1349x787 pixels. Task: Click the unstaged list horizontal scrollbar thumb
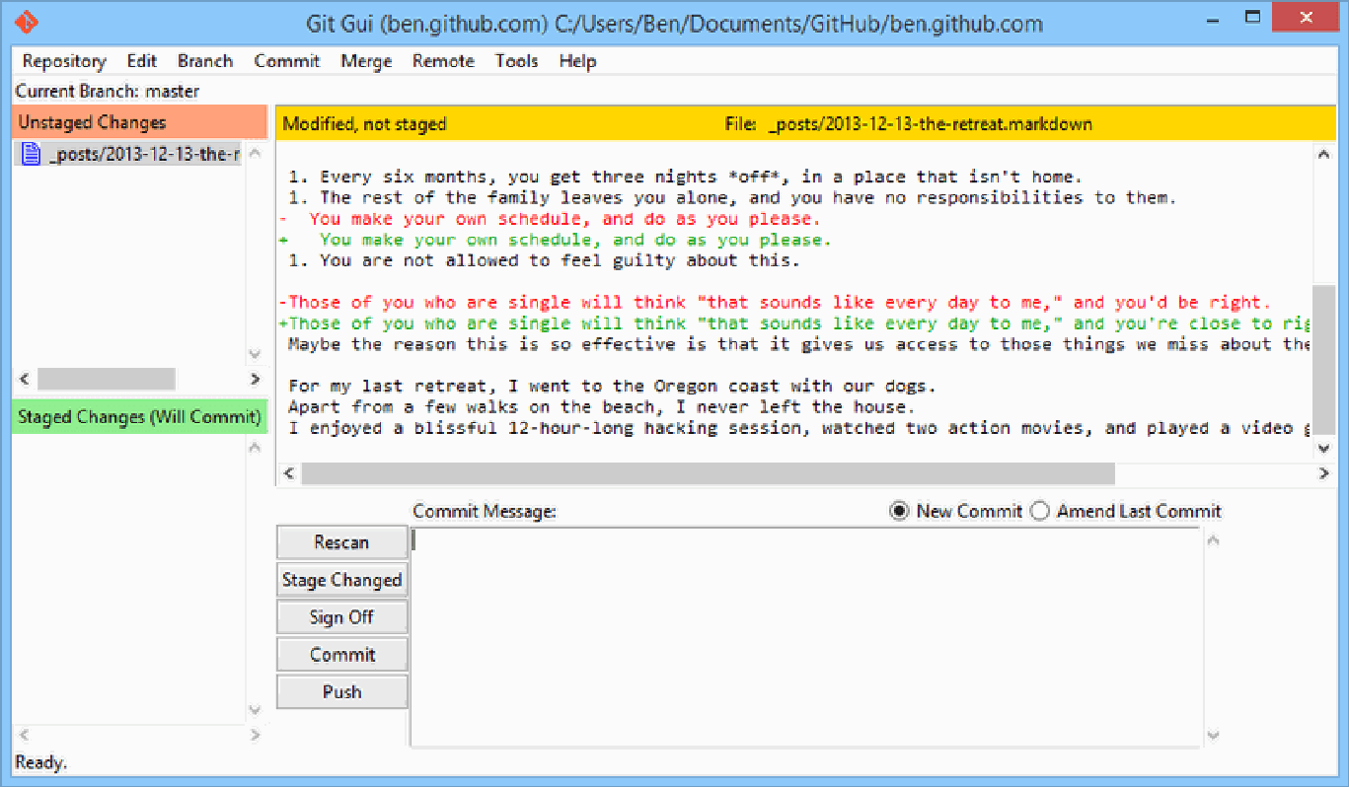coord(106,379)
